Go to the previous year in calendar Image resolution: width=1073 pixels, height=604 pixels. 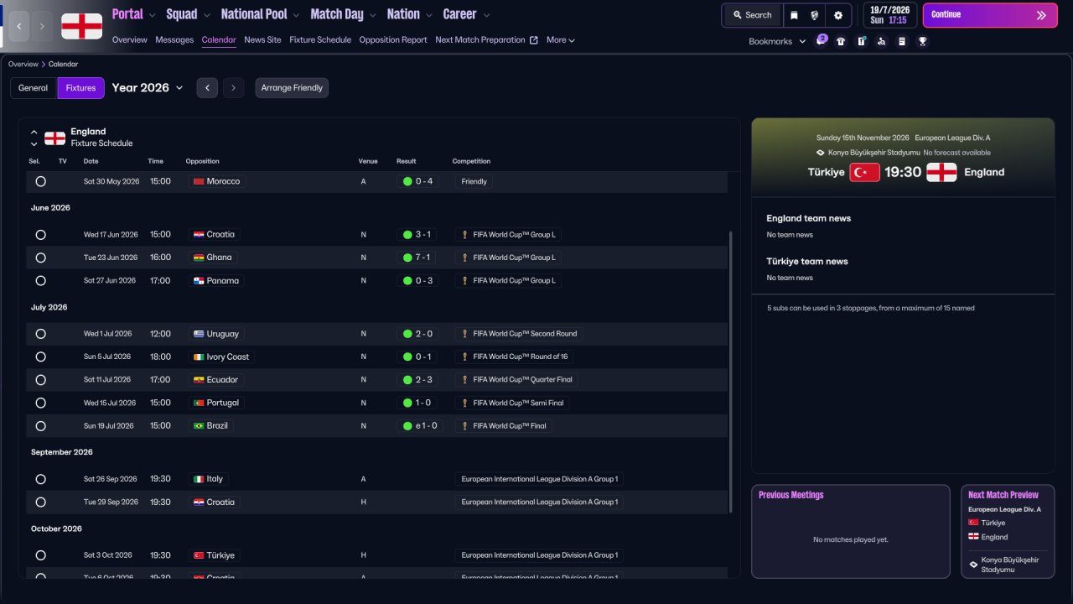pos(207,88)
